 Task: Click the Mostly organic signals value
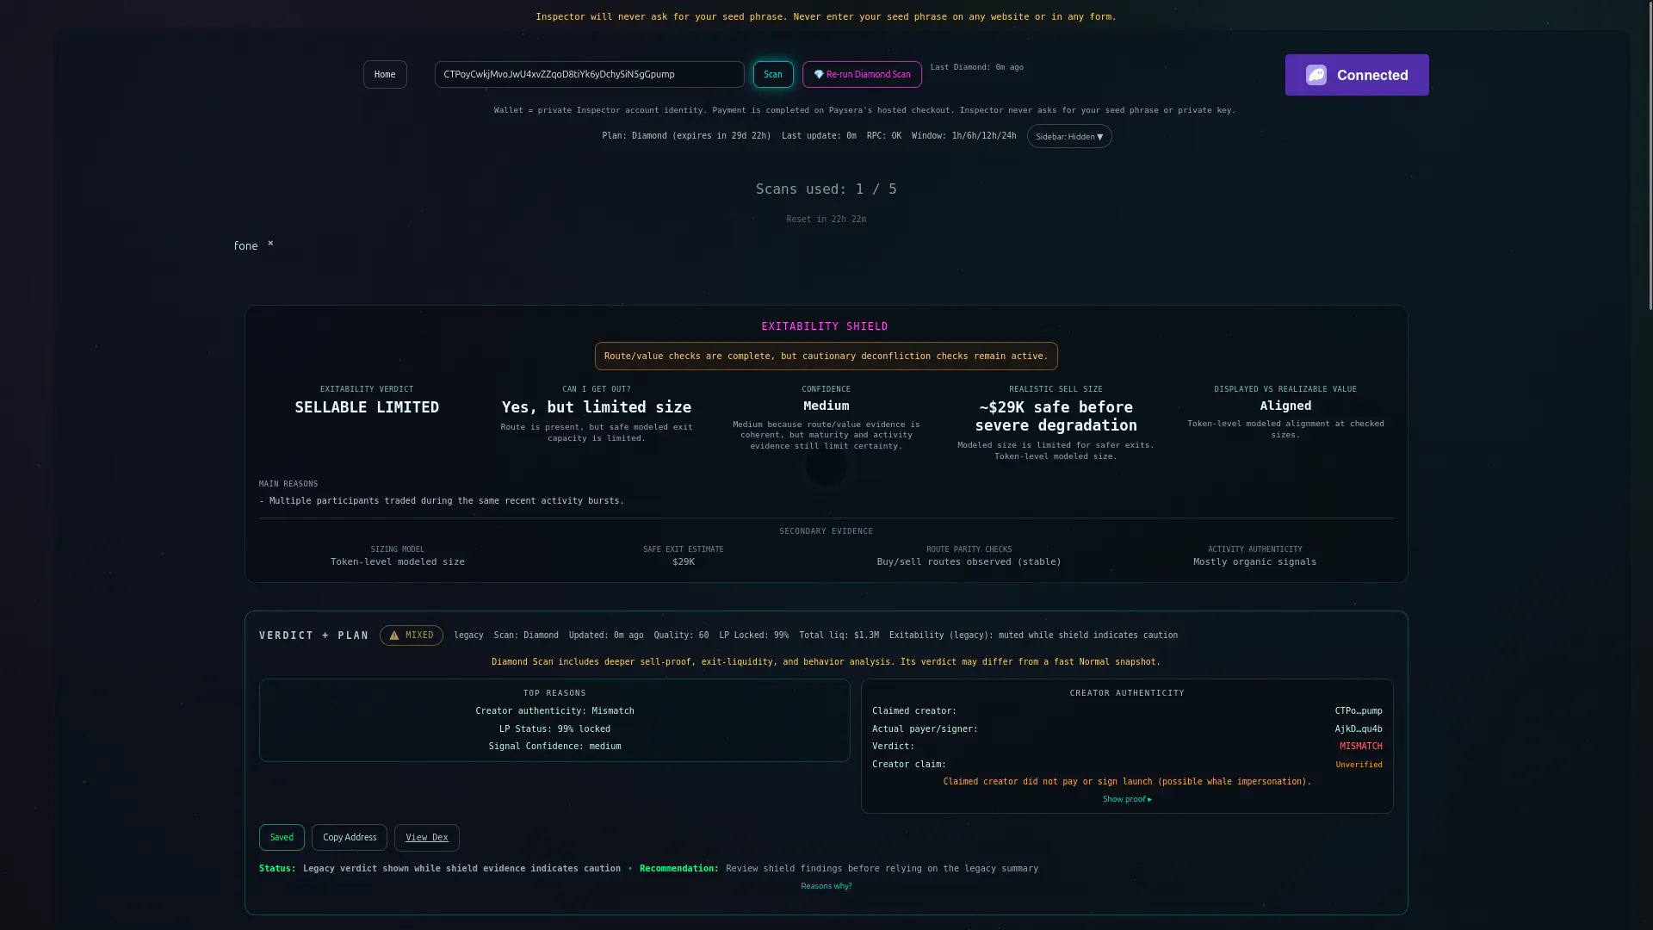(1254, 562)
